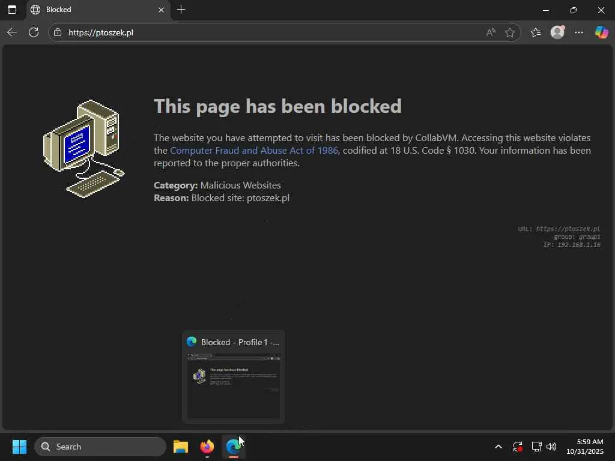Open Computer Fraud and Abuse Act link
Image resolution: width=615 pixels, height=461 pixels.
[x=254, y=151]
